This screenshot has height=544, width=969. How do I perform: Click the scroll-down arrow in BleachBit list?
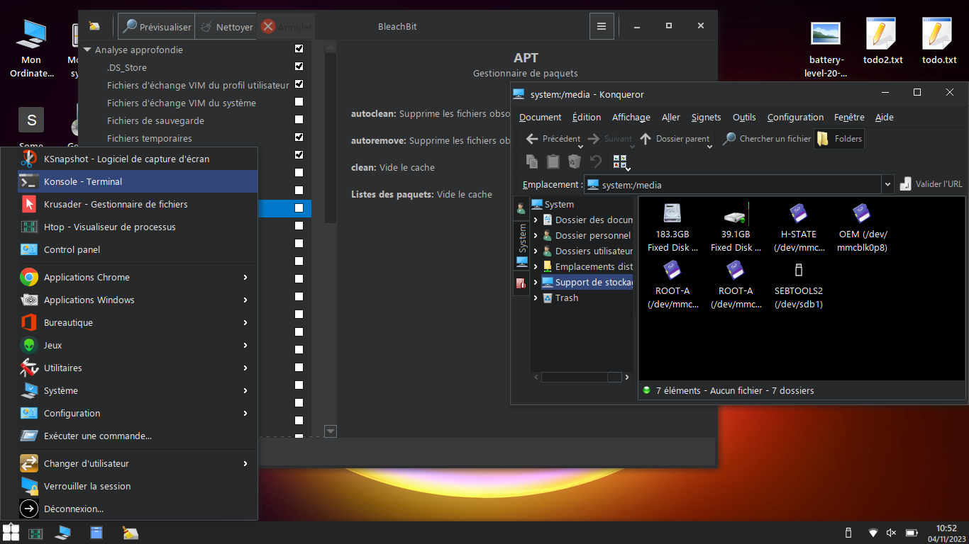pyautogui.click(x=331, y=431)
